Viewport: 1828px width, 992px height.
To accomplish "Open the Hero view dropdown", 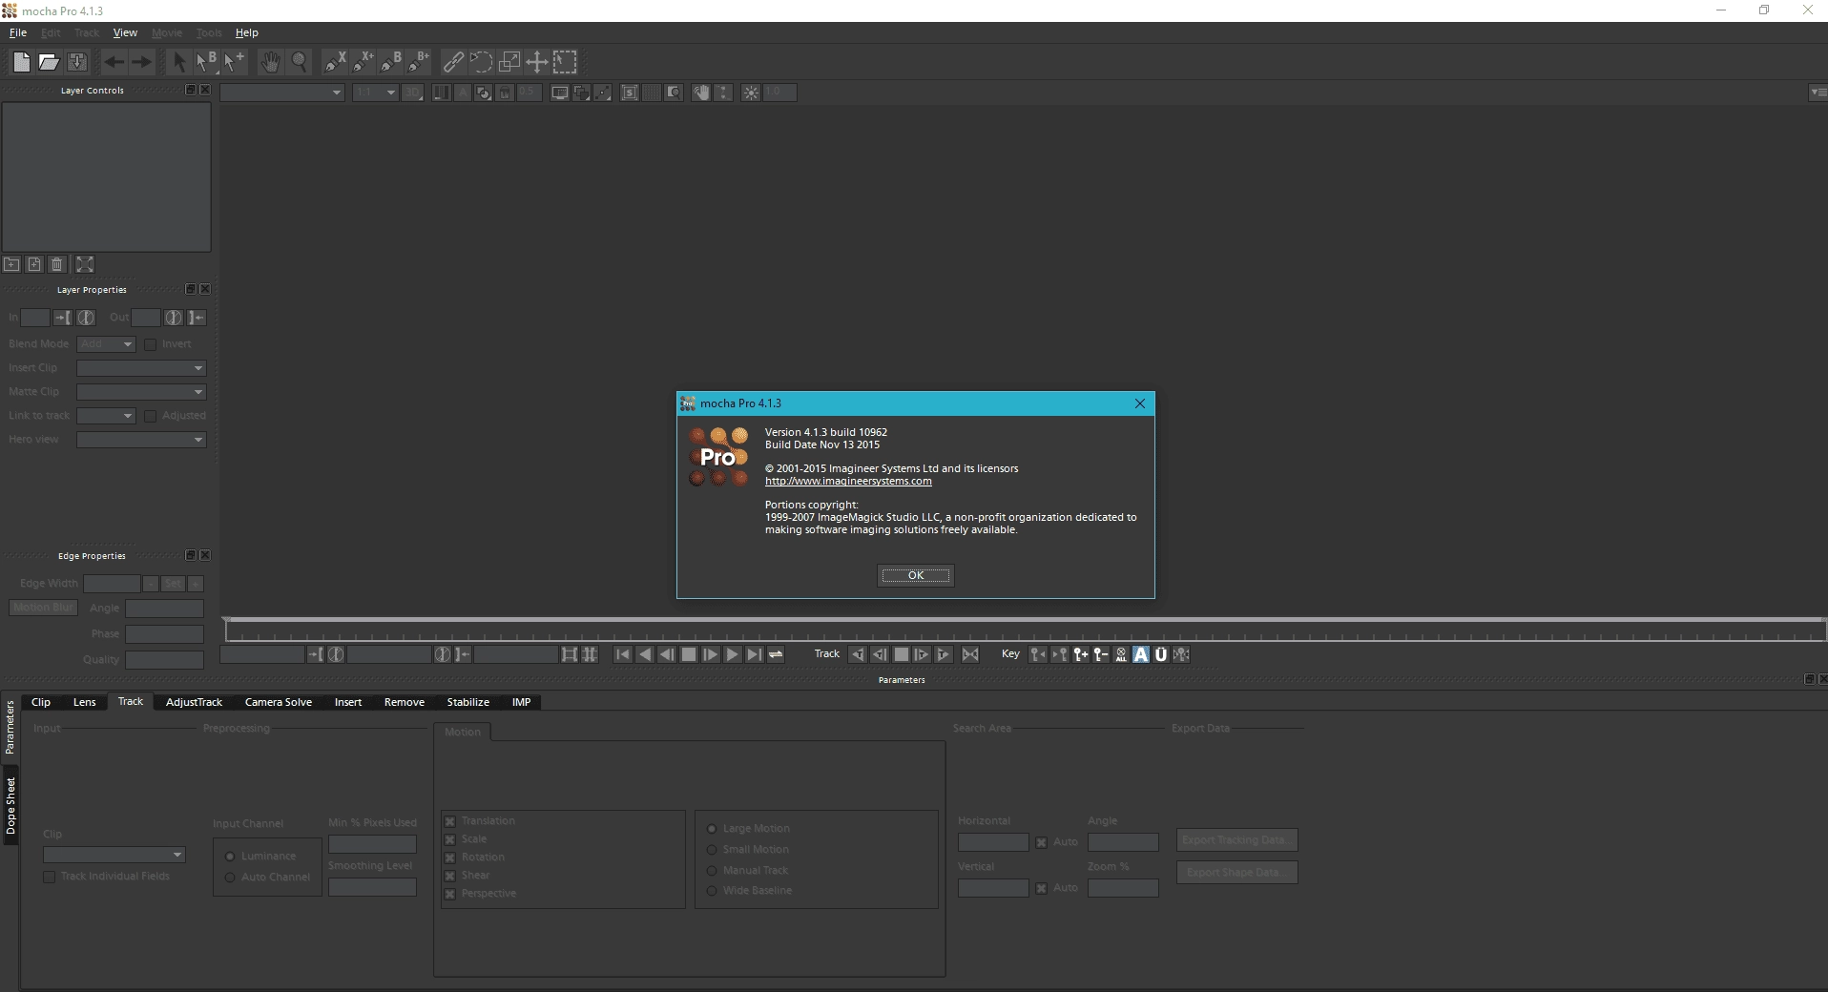I will [x=141, y=440].
